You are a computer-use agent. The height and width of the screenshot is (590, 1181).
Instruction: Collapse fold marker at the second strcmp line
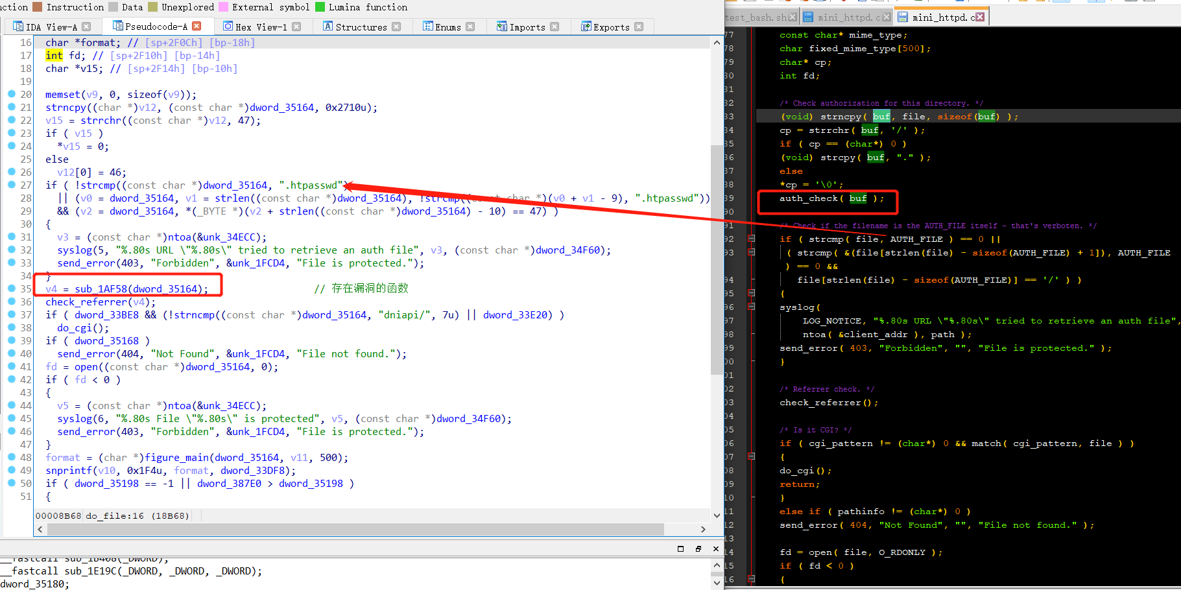click(x=752, y=252)
